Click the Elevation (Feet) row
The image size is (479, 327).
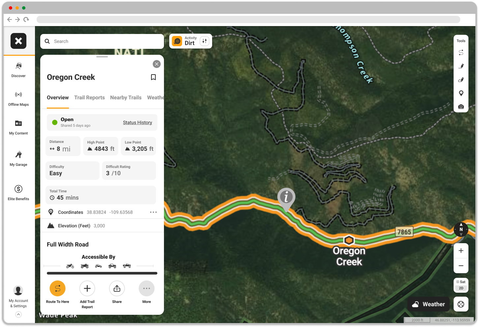(102, 226)
